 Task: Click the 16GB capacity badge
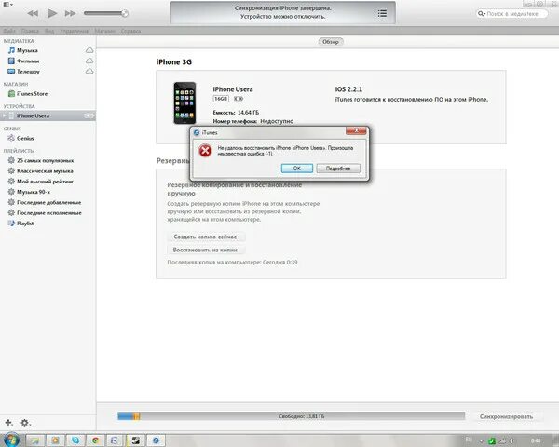(x=221, y=99)
